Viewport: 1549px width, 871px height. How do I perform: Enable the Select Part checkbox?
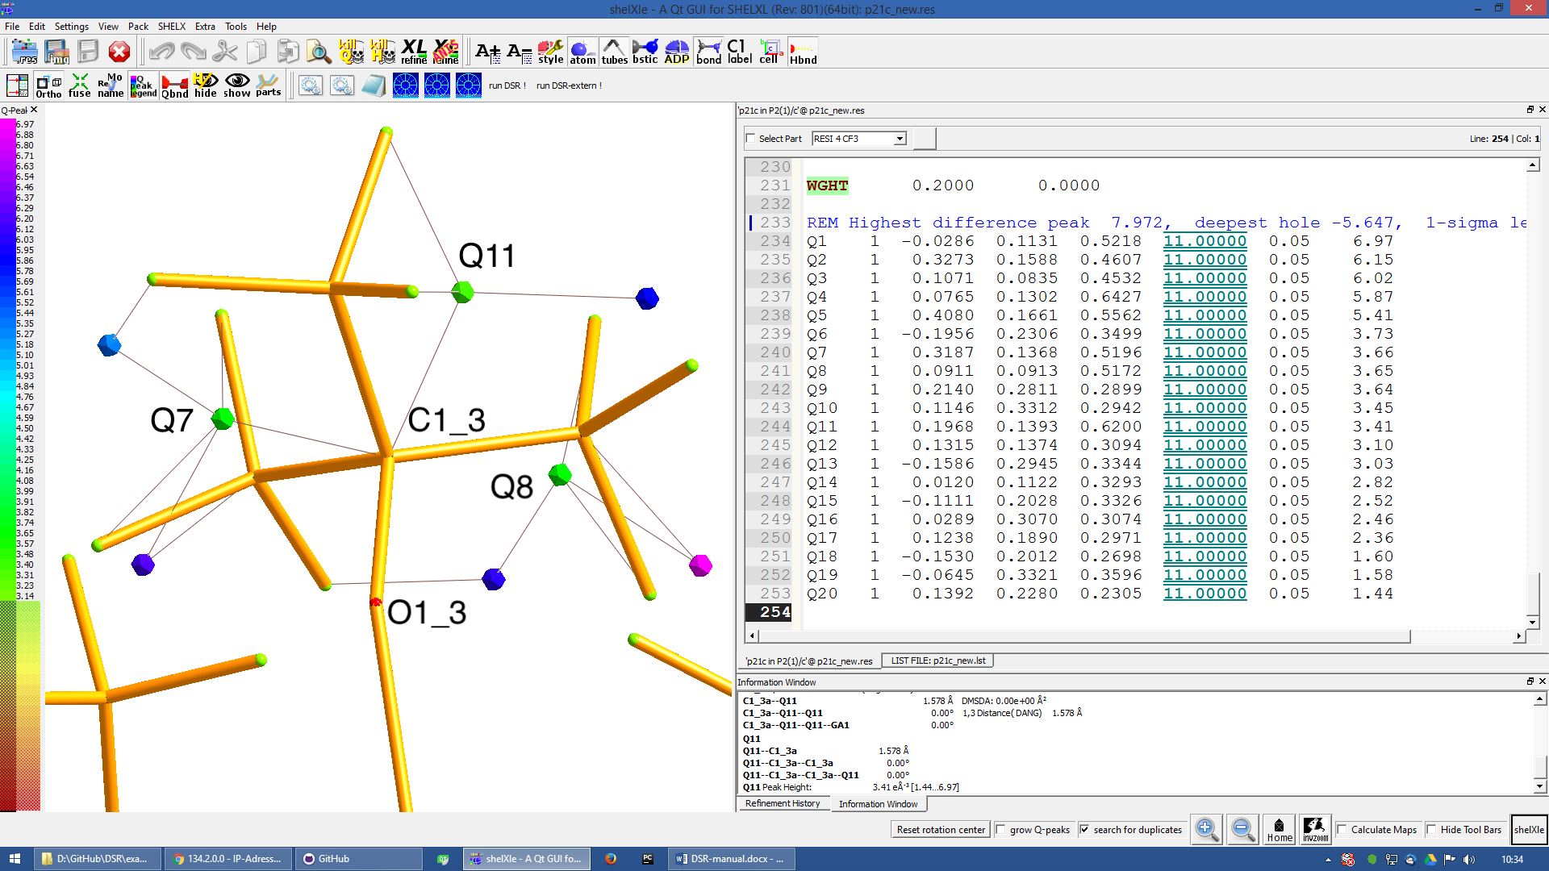click(751, 139)
